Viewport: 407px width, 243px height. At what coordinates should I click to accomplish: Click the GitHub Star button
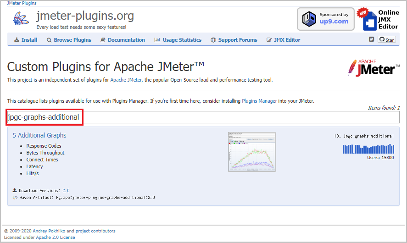click(x=387, y=40)
